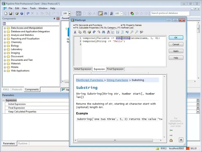Click the help pane scroll-down arrow
This screenshot has width=202, height=152.
(x=164, y=137)
